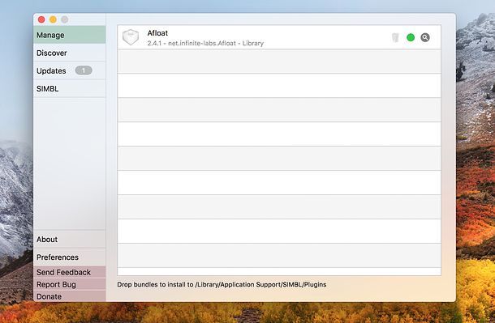The image size is (495, 323).
Task: Click the drop bundles install path text
Action: click(x=222, y=285)
